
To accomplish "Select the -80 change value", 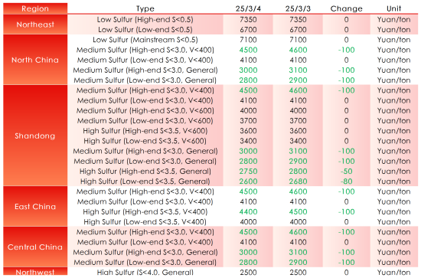I will pos(346,182).
